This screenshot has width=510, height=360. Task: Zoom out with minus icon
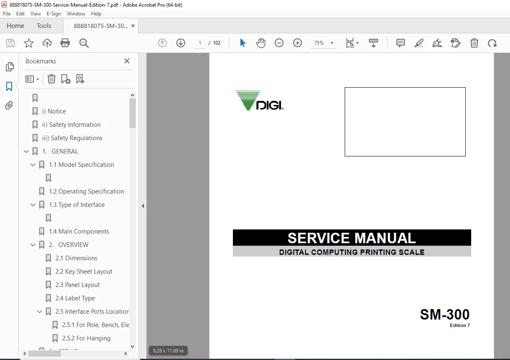pos(279,43)
